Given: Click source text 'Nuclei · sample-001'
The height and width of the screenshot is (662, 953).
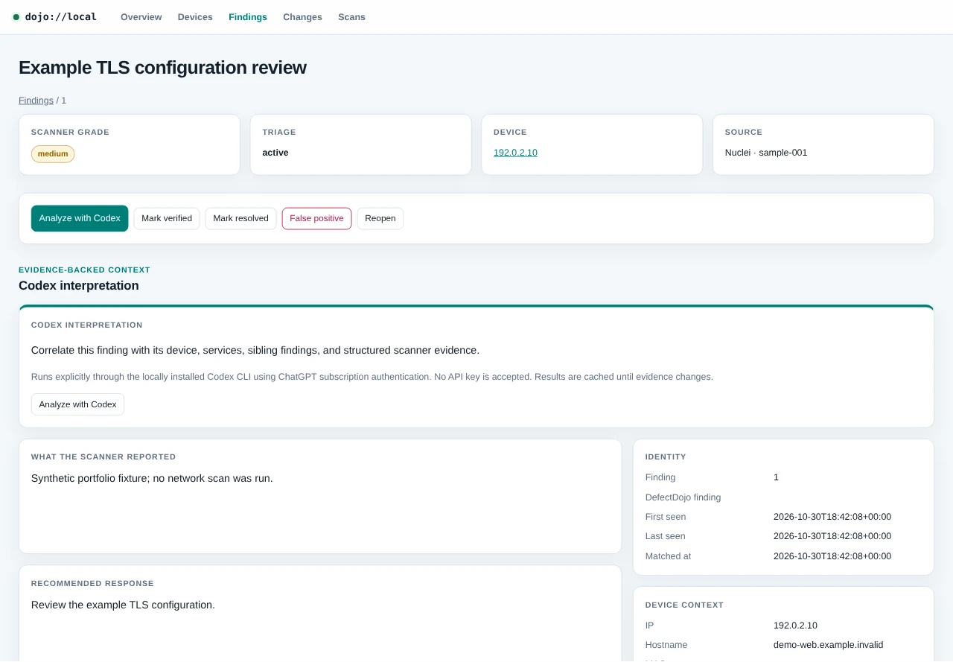Looking at the screenshot, I should coord(766,153).
